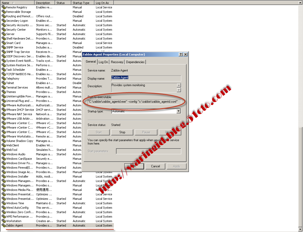Image resolution: width=303 pixels, height=232 pixels.
Task: Click the Start parameters field
Action: [148, 151]
